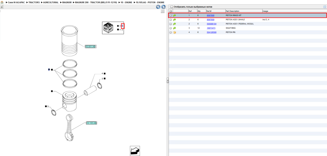This screenshot has width=327, height=156.
Task: Click green arrow icon for PISTON RINGS KIT
Action: (175, 15)
